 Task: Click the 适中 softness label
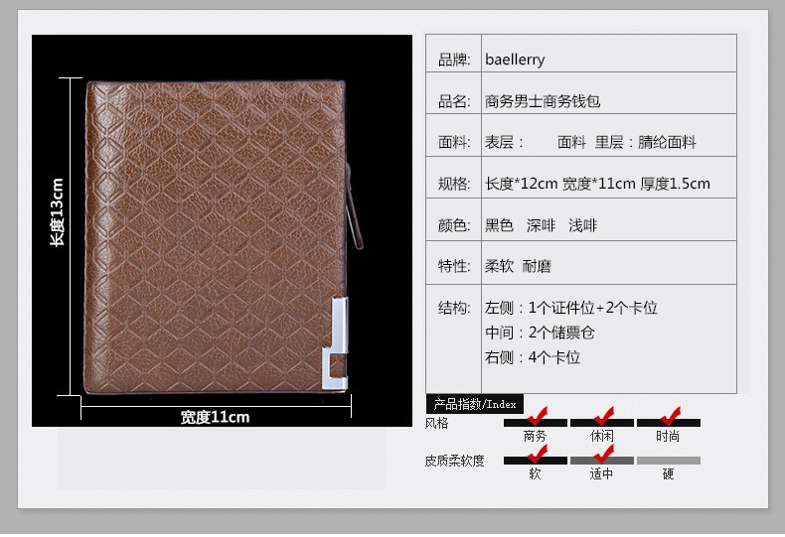click(602, 474)
